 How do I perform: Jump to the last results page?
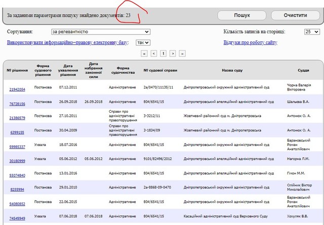point(182,53)
